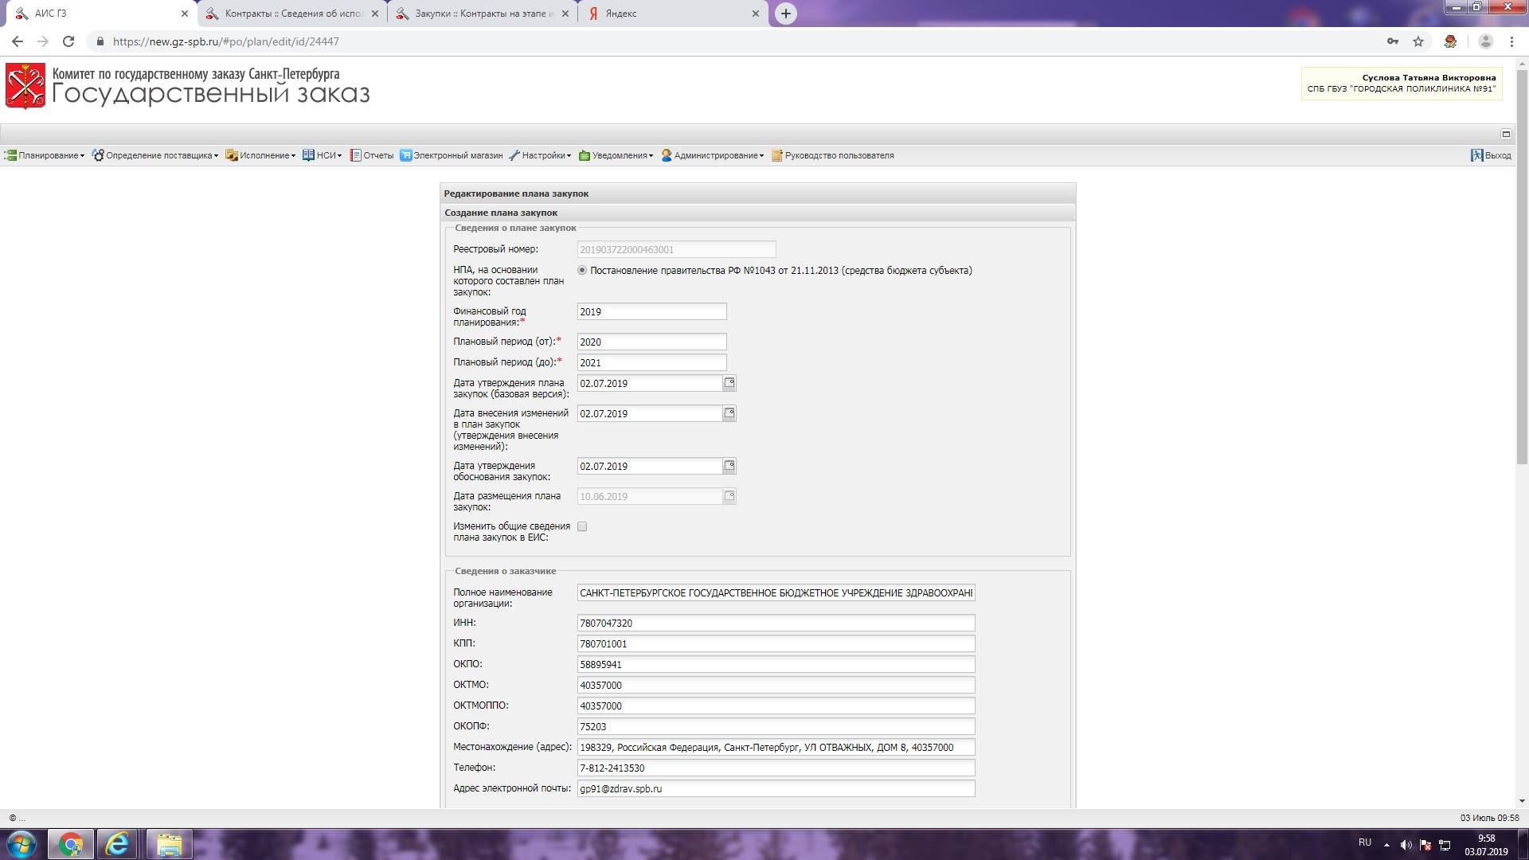This screenshot has width=1529, height=860.
Task: Select Постановление правительства РФ №1043 radio
Action: 582,271
